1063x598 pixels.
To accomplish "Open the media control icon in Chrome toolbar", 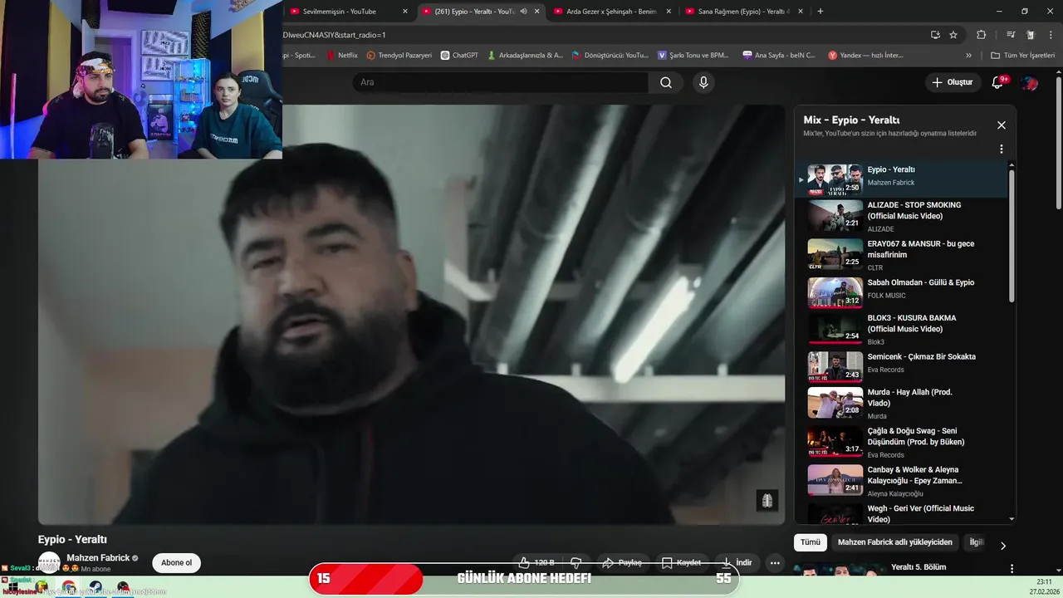I will [x=1011, y=35].
